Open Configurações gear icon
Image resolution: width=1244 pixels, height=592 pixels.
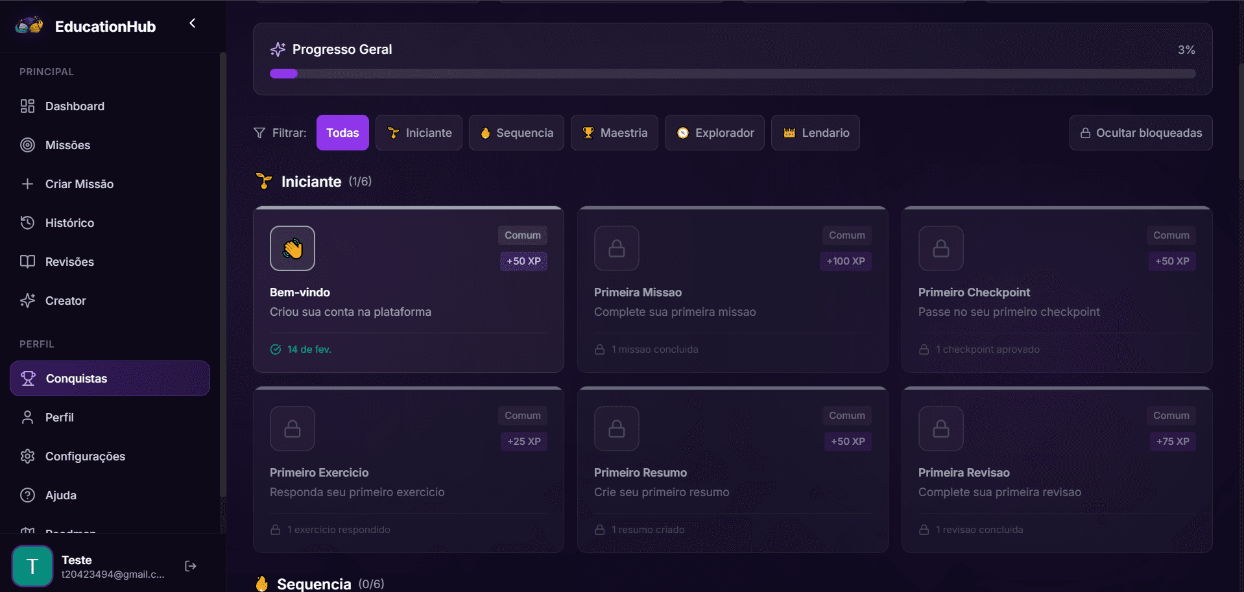27,456
